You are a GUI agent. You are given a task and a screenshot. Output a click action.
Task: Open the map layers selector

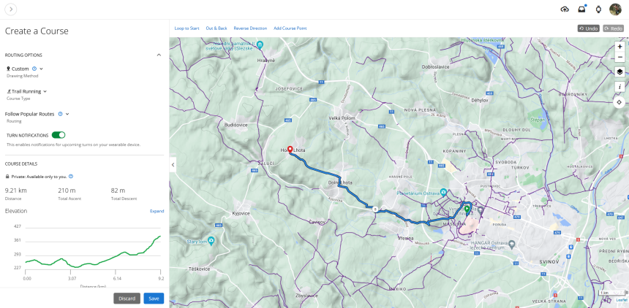[619, 72]
